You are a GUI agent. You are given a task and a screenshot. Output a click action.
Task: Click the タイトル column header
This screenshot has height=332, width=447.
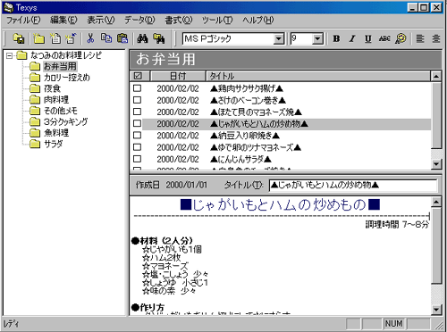click(x=318, y=76)
